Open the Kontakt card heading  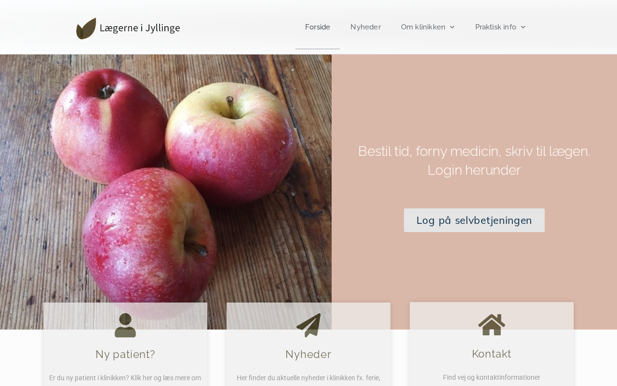492,354
